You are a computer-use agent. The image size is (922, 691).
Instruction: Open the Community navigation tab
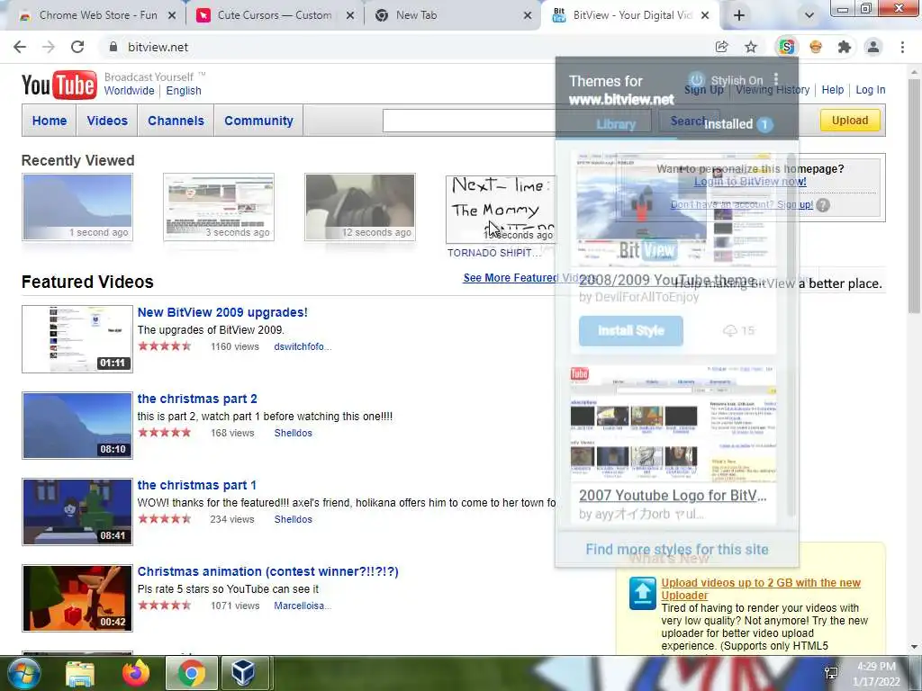[258, 121]
